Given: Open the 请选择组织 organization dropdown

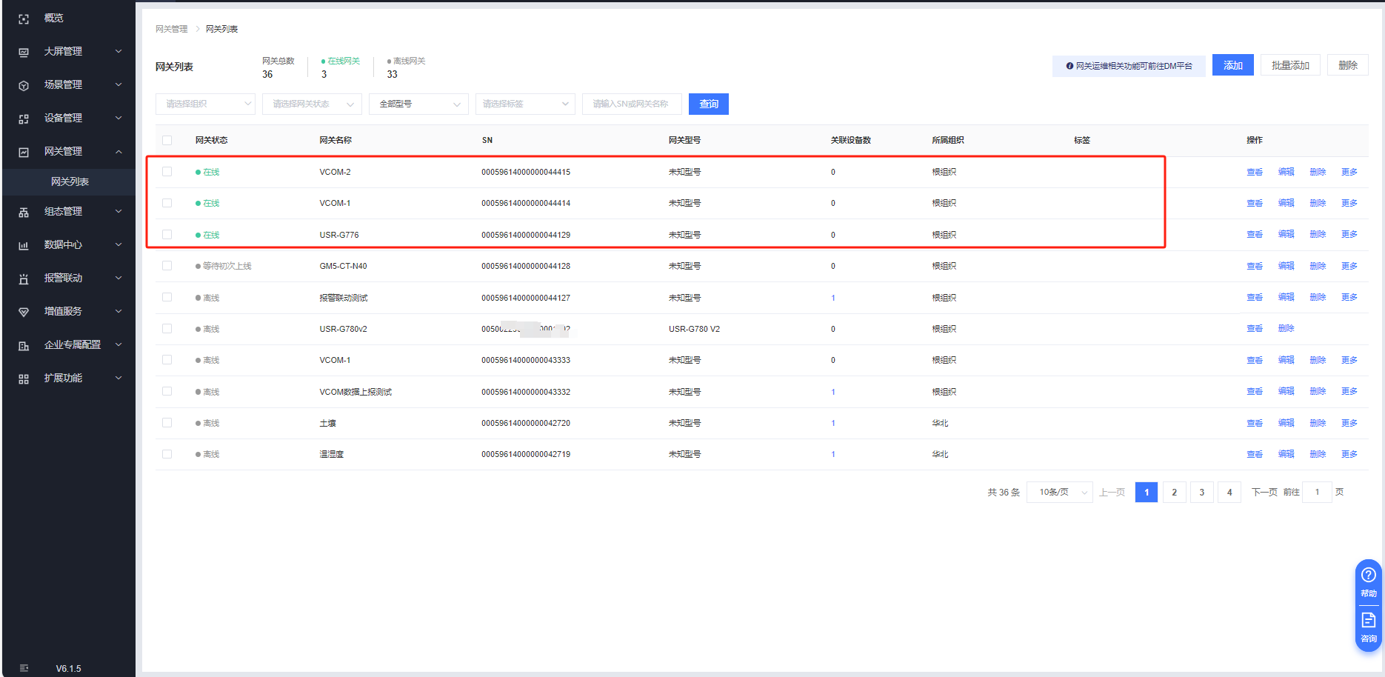Looking at the screenshot, I should coord(205,104).
